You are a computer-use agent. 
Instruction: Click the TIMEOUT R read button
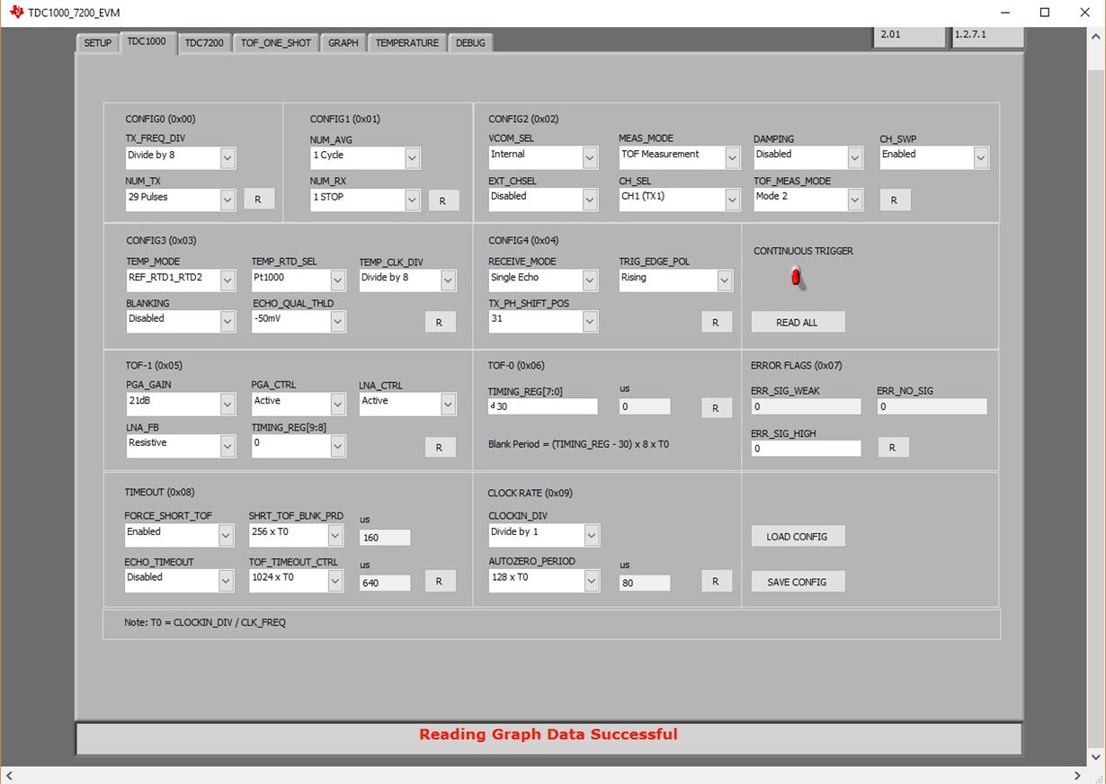[x=441, y=581]
